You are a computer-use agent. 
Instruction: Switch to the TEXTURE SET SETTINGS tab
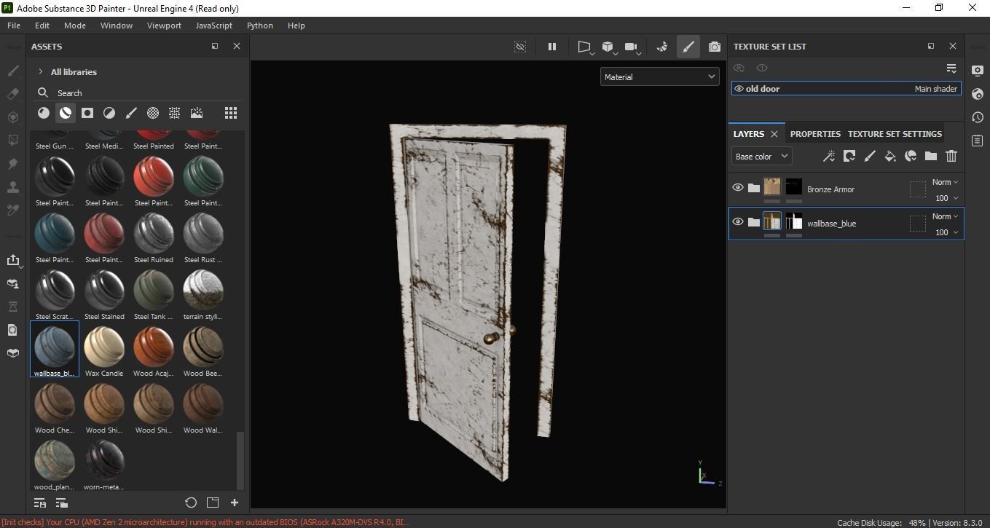895,134
